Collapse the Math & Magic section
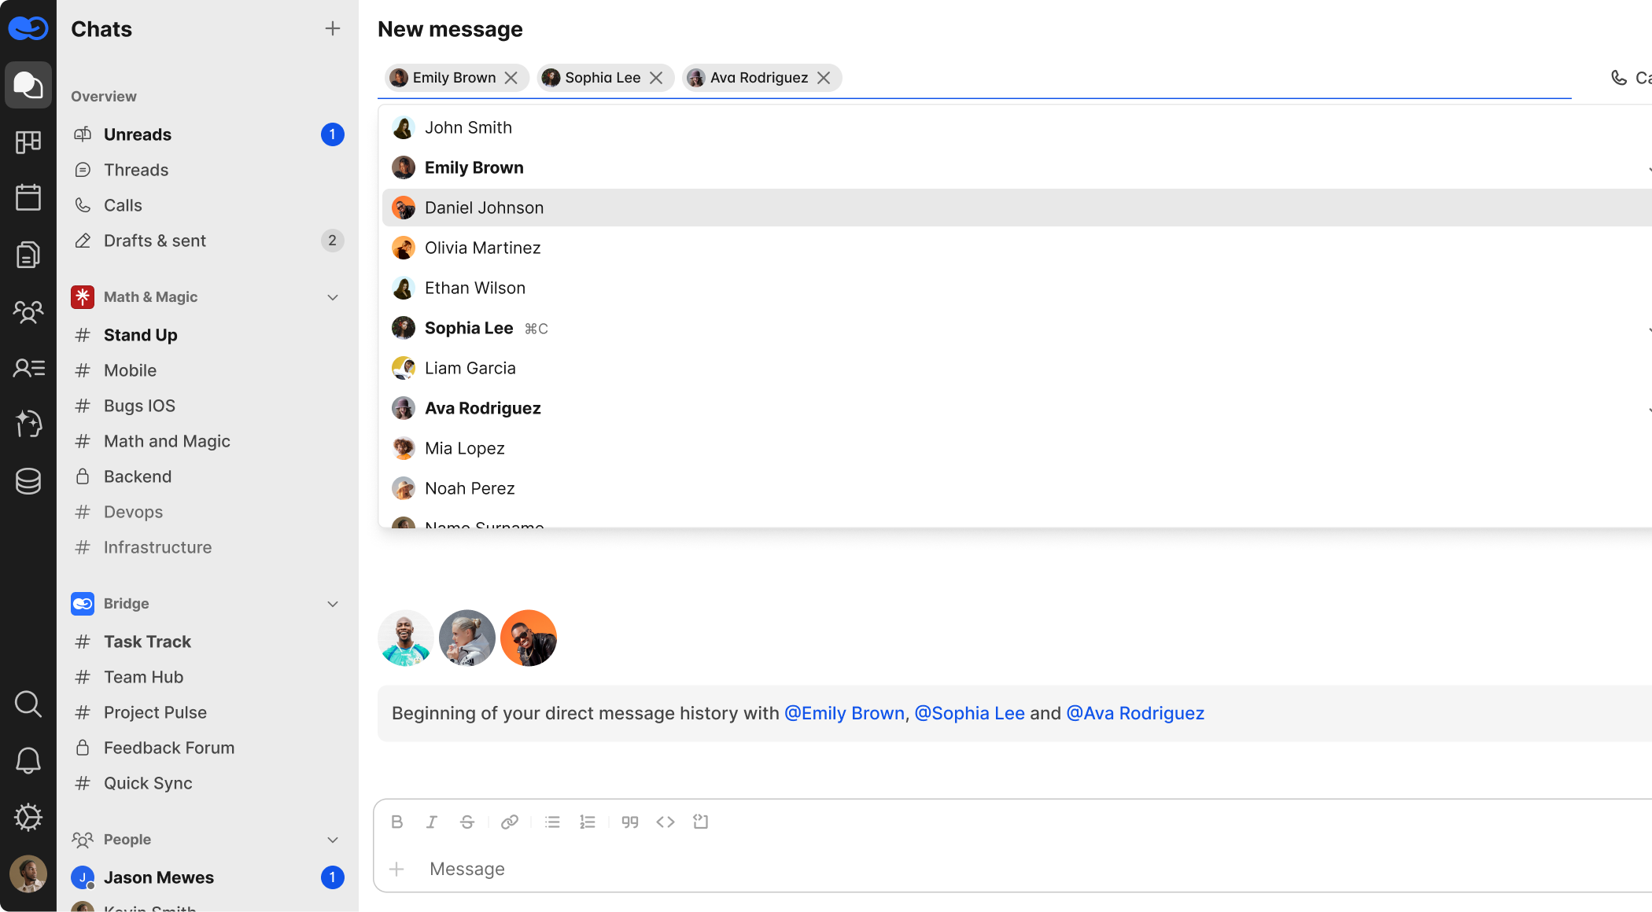Screen dimensions: 1652x912 (333, 297)
